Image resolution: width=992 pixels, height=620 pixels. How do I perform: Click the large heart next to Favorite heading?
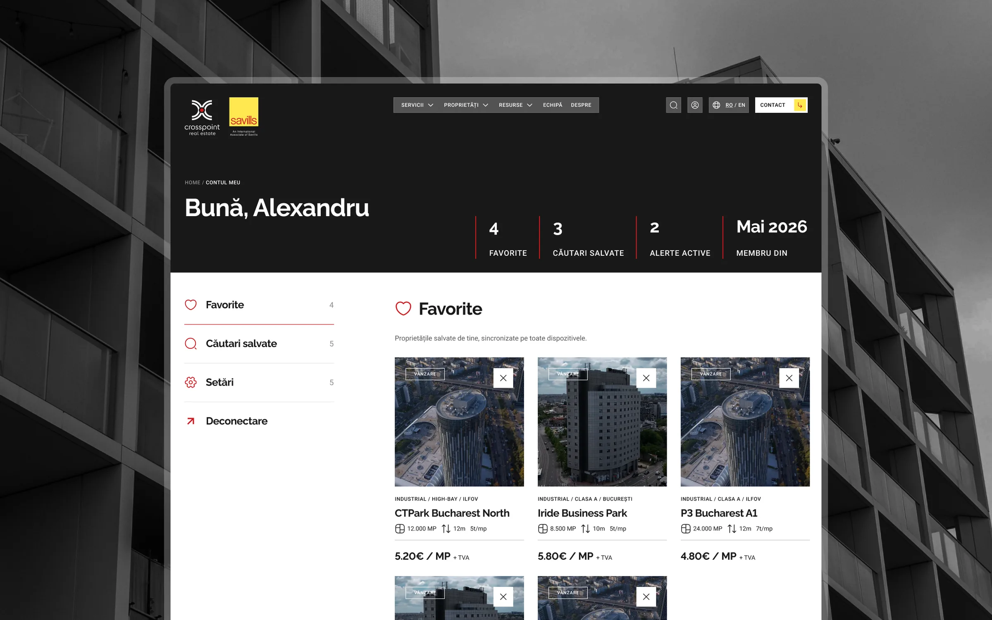tap(403, 308)
